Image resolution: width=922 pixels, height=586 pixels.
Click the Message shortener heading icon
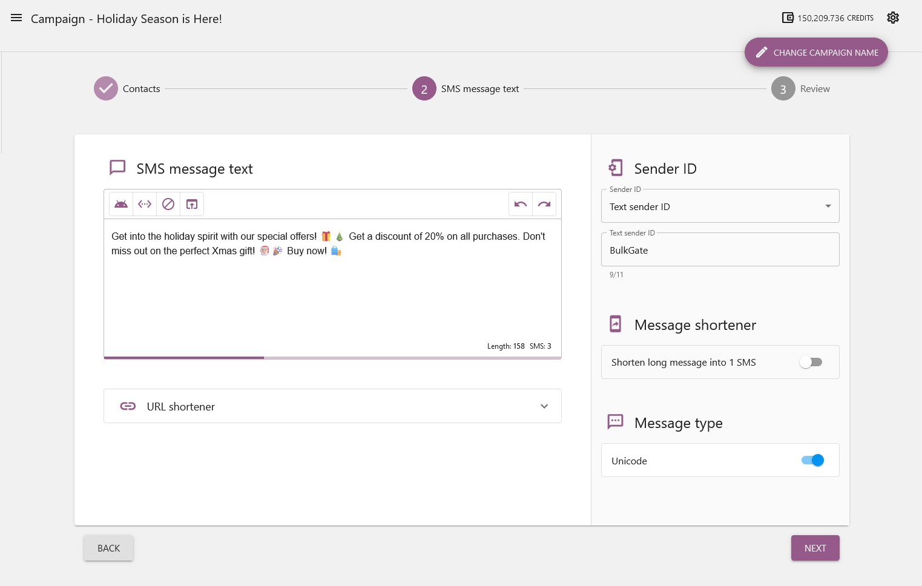pyautogui.click(x=615, y=324)
